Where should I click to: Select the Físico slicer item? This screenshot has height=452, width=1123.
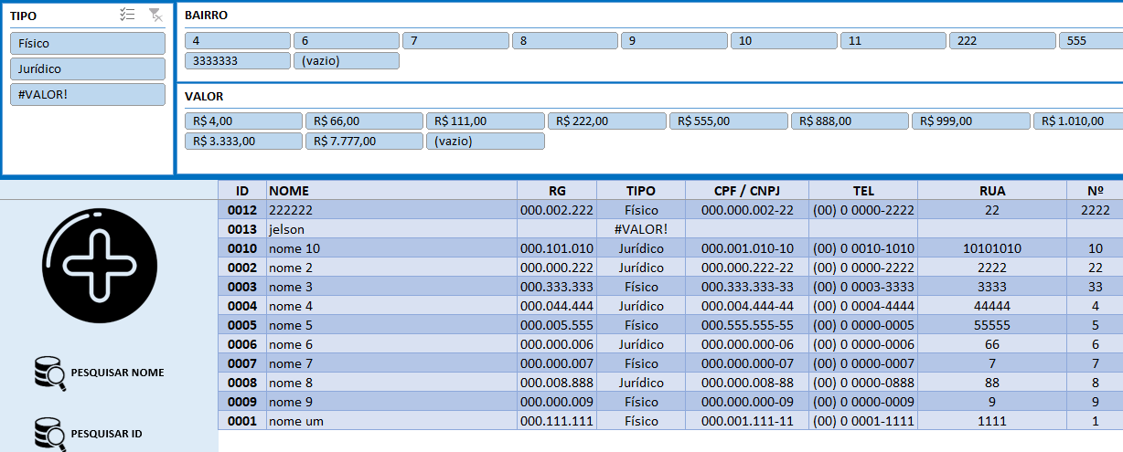88,43
